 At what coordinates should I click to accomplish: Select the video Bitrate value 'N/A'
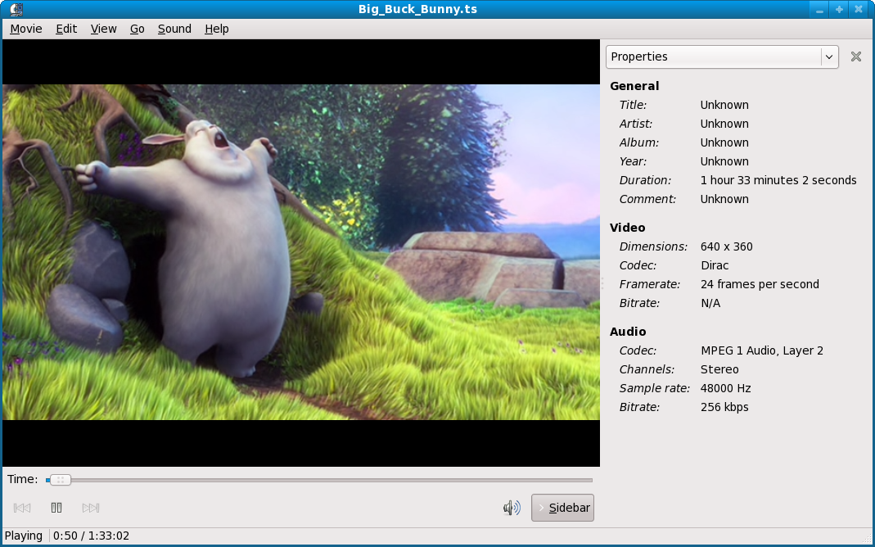coord(710,303)
